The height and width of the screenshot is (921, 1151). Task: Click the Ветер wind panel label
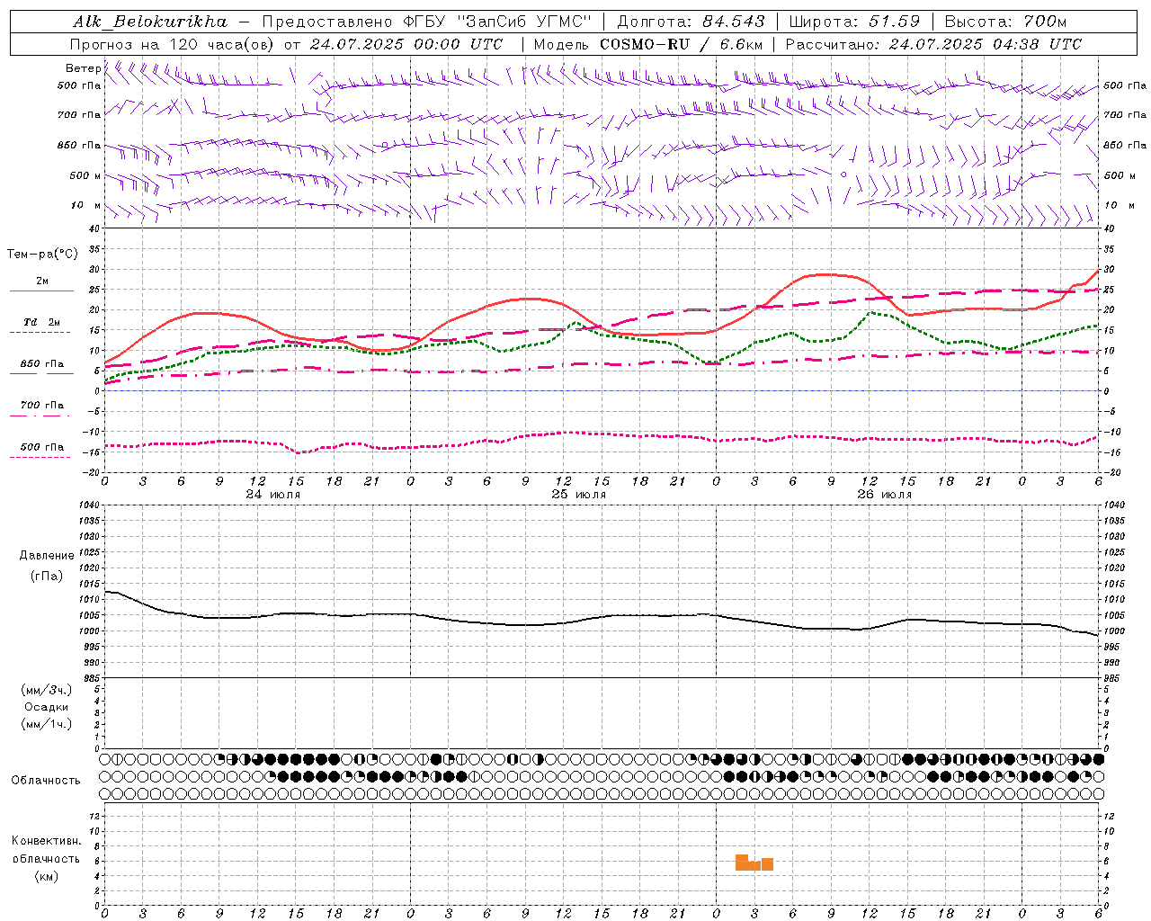[83, 68]
